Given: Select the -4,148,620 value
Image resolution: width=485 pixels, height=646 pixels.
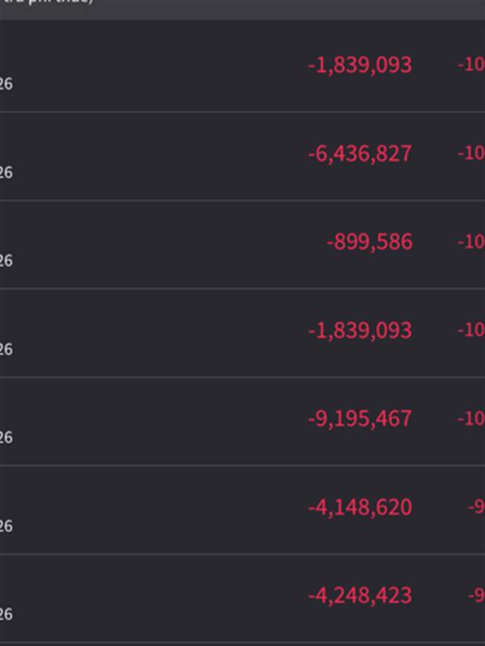Looking at the screenshot, I should (x=360, y=508).
